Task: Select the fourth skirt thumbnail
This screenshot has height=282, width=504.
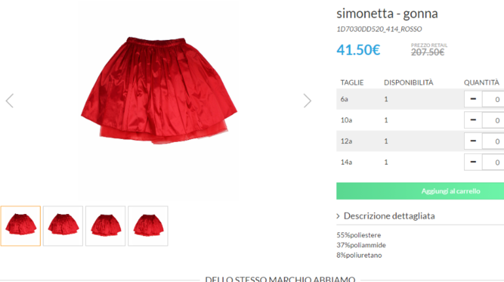Action: (148, 226)
